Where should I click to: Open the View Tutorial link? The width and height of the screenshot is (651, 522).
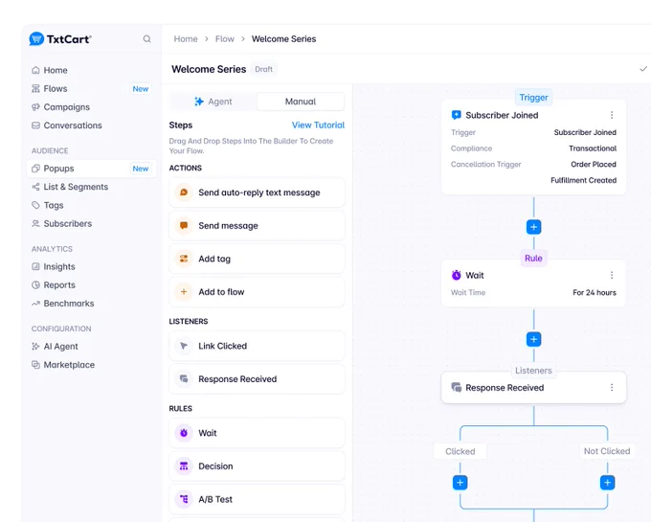point(318,125)
